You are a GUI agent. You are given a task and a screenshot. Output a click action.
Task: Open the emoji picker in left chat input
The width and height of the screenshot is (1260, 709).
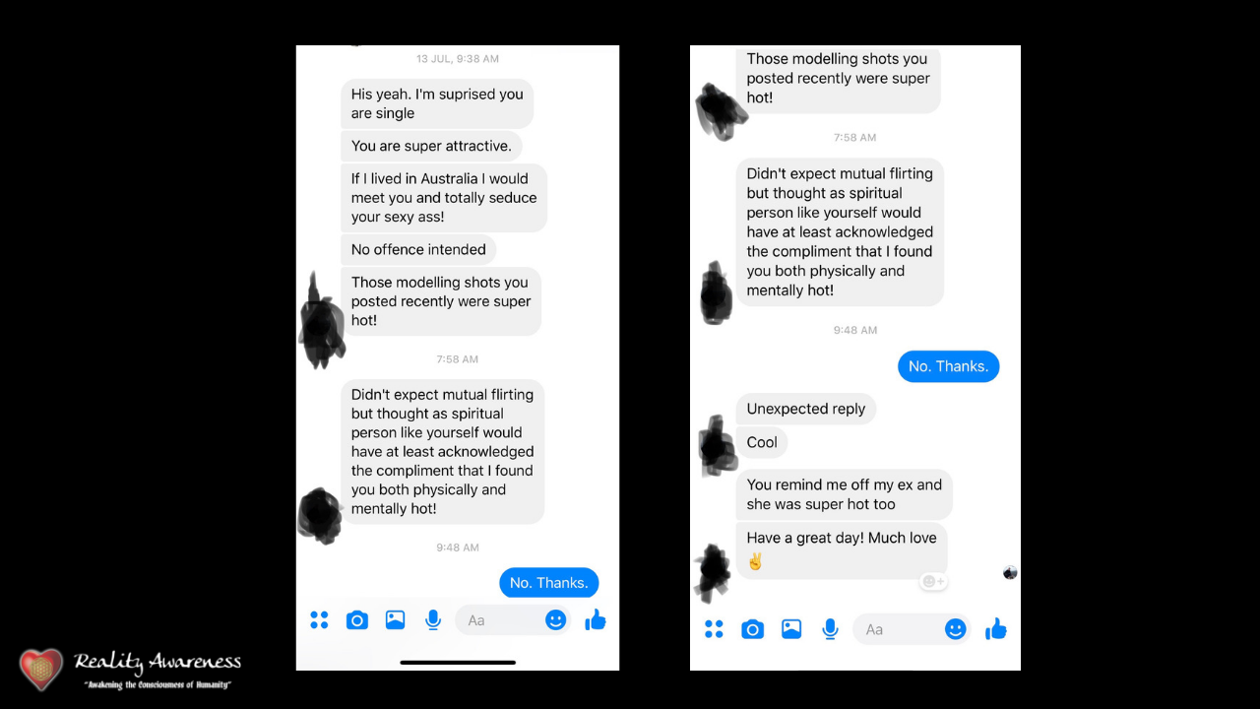(x=556, y=620)
